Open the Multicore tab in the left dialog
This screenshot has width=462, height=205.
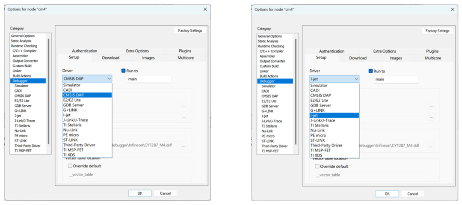[186, 58]
